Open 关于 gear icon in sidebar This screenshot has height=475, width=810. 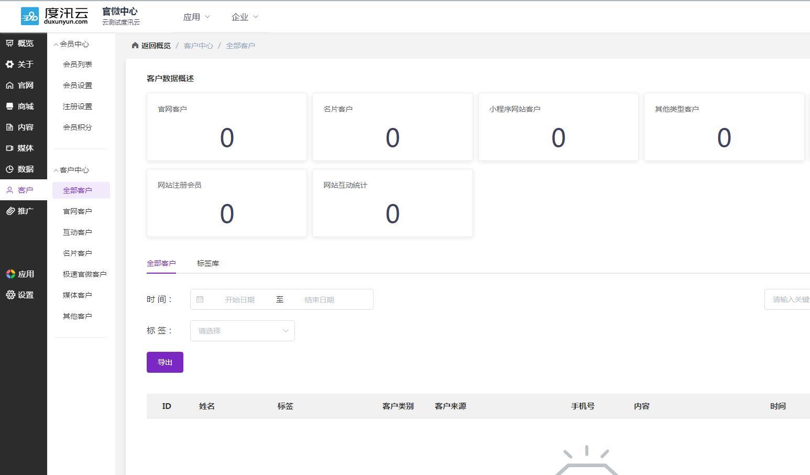(10, 64)
